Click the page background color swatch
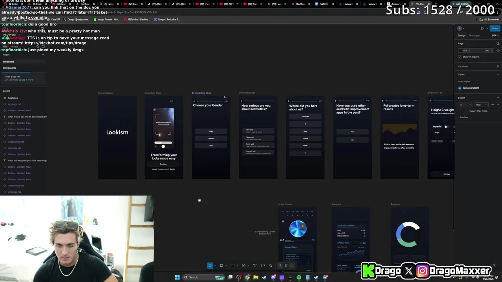This screenshot has width=502, height=282. [460, 50]
